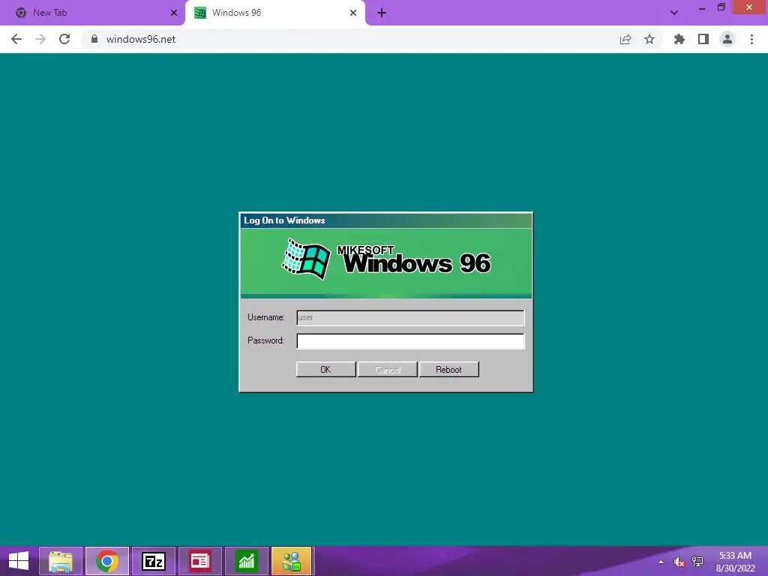Focus the Password input field
Viewport: 768px width, 576px height.
410,341
